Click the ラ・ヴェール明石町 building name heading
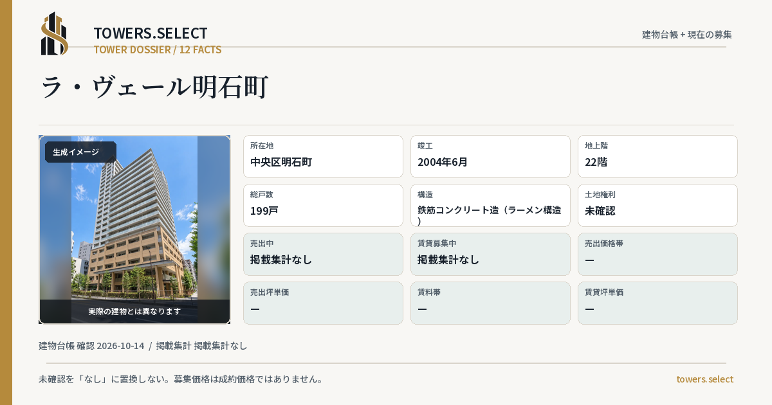772x405 pixels. coord(154,87)
